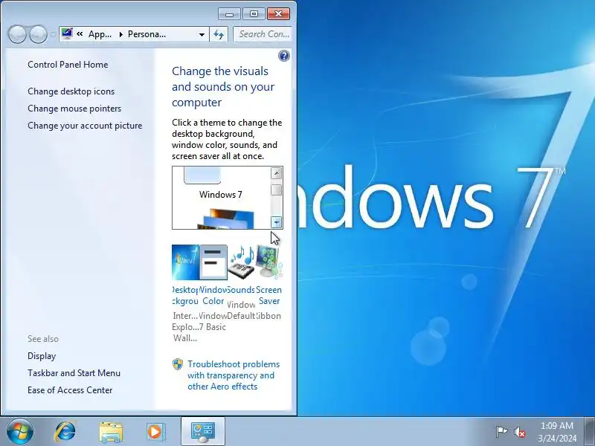Screen dimensions: 595x446
Task: Open Ease of Access Center link
Action: pos(70,390)
